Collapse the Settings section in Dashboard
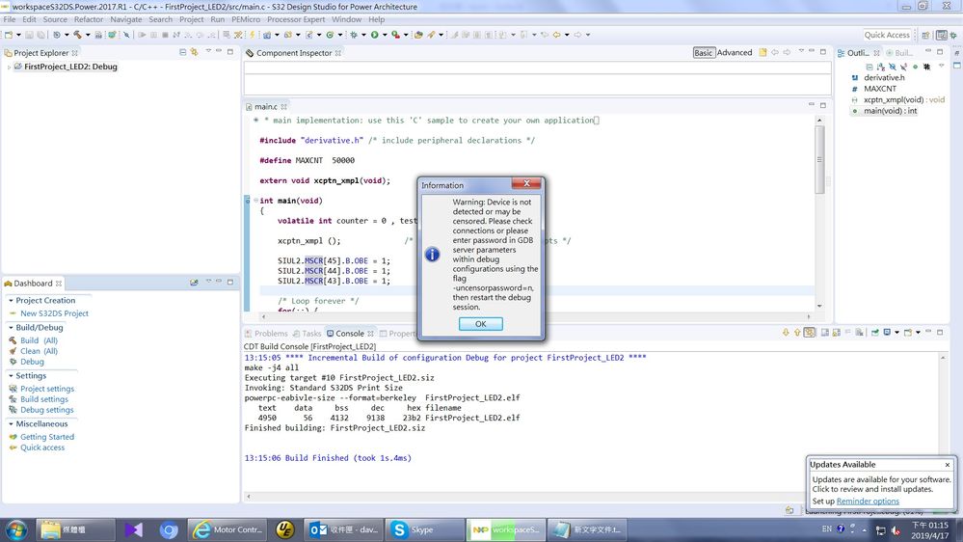The width and height of the screenshot is (963, 542). click(11, 375)
